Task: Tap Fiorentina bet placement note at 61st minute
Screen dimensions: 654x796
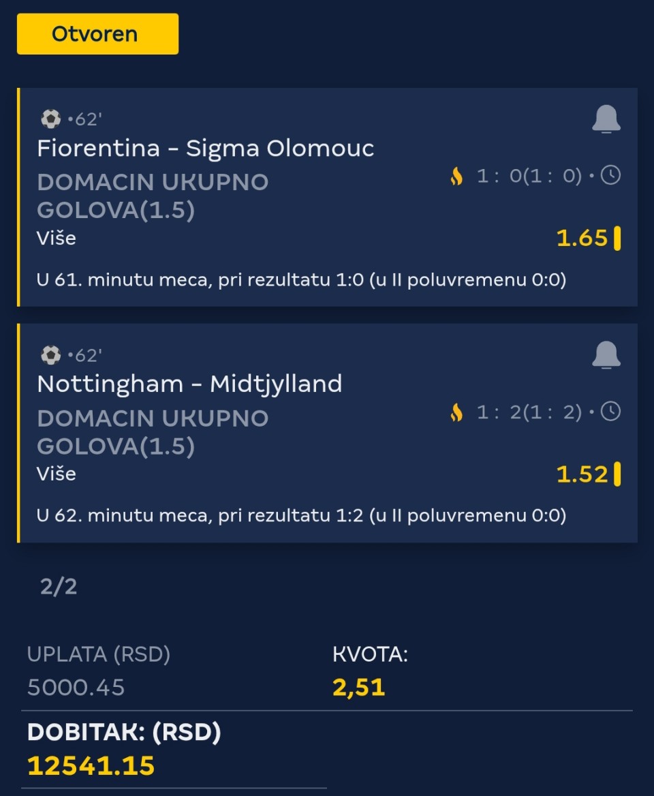Action: coord(301,280)
